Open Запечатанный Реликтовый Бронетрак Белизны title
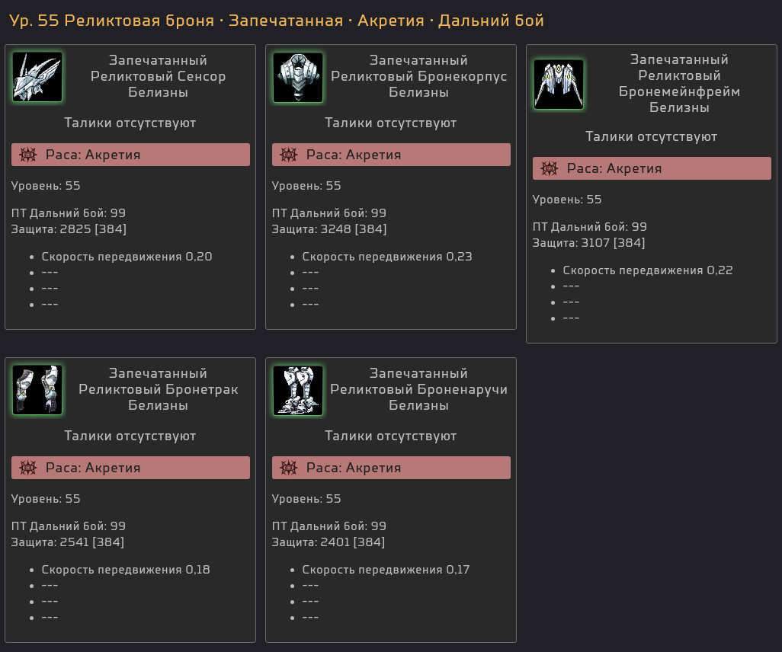This screenshot has width=782, height=652. (158, 389)
